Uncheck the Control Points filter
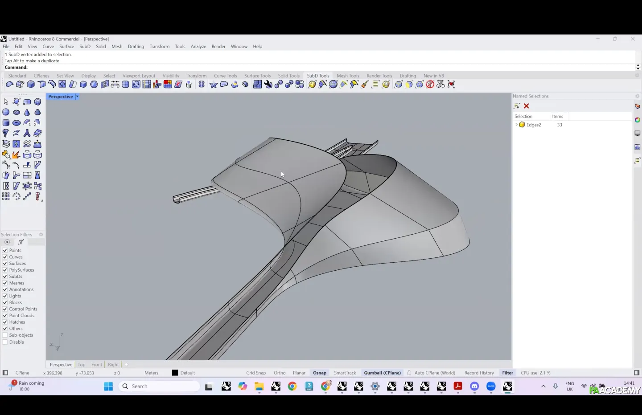The width and height of the screenshot is (642, 415). pos(5,309)
